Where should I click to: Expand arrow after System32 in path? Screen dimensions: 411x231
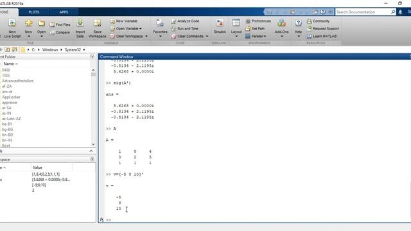tap(84, 50)
